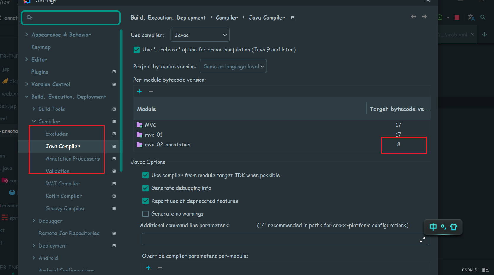Image resolution: width=494 pixels, height=275 pixels.
Task: Remove the selected per-module bytecode entry
Action: click(151, 91)
